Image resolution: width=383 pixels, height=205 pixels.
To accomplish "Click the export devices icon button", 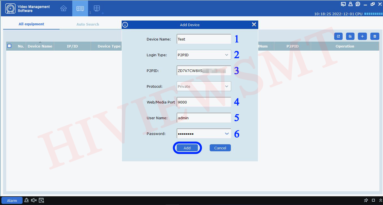I will 338,36.
